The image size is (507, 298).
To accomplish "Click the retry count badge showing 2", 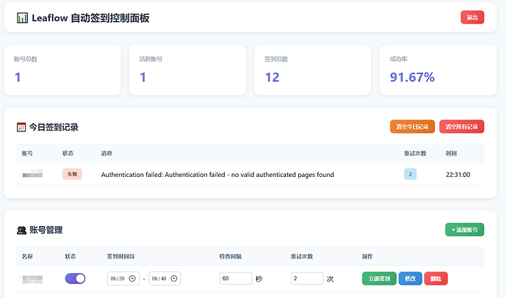I will [410, 175].
